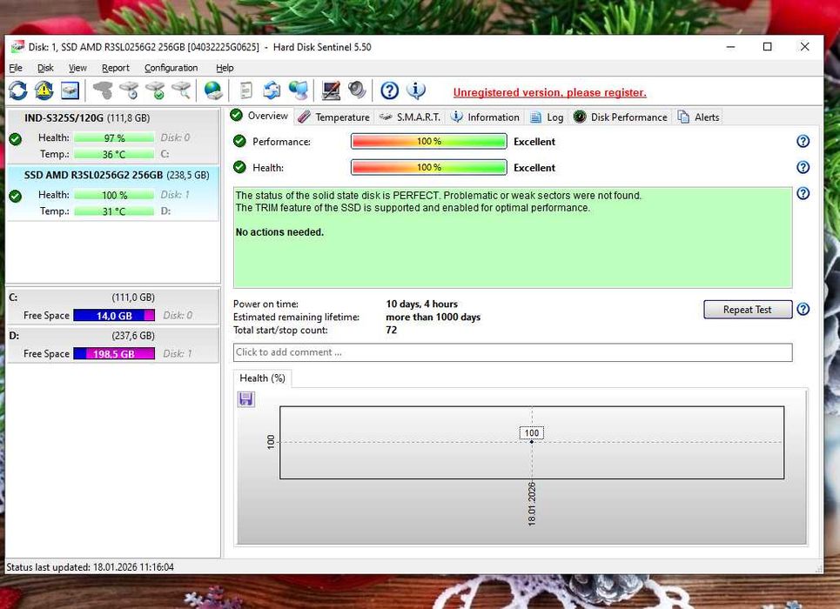Click the C: partition (111,0 GB) entry
840x609 pixels.
coord(112,306)
